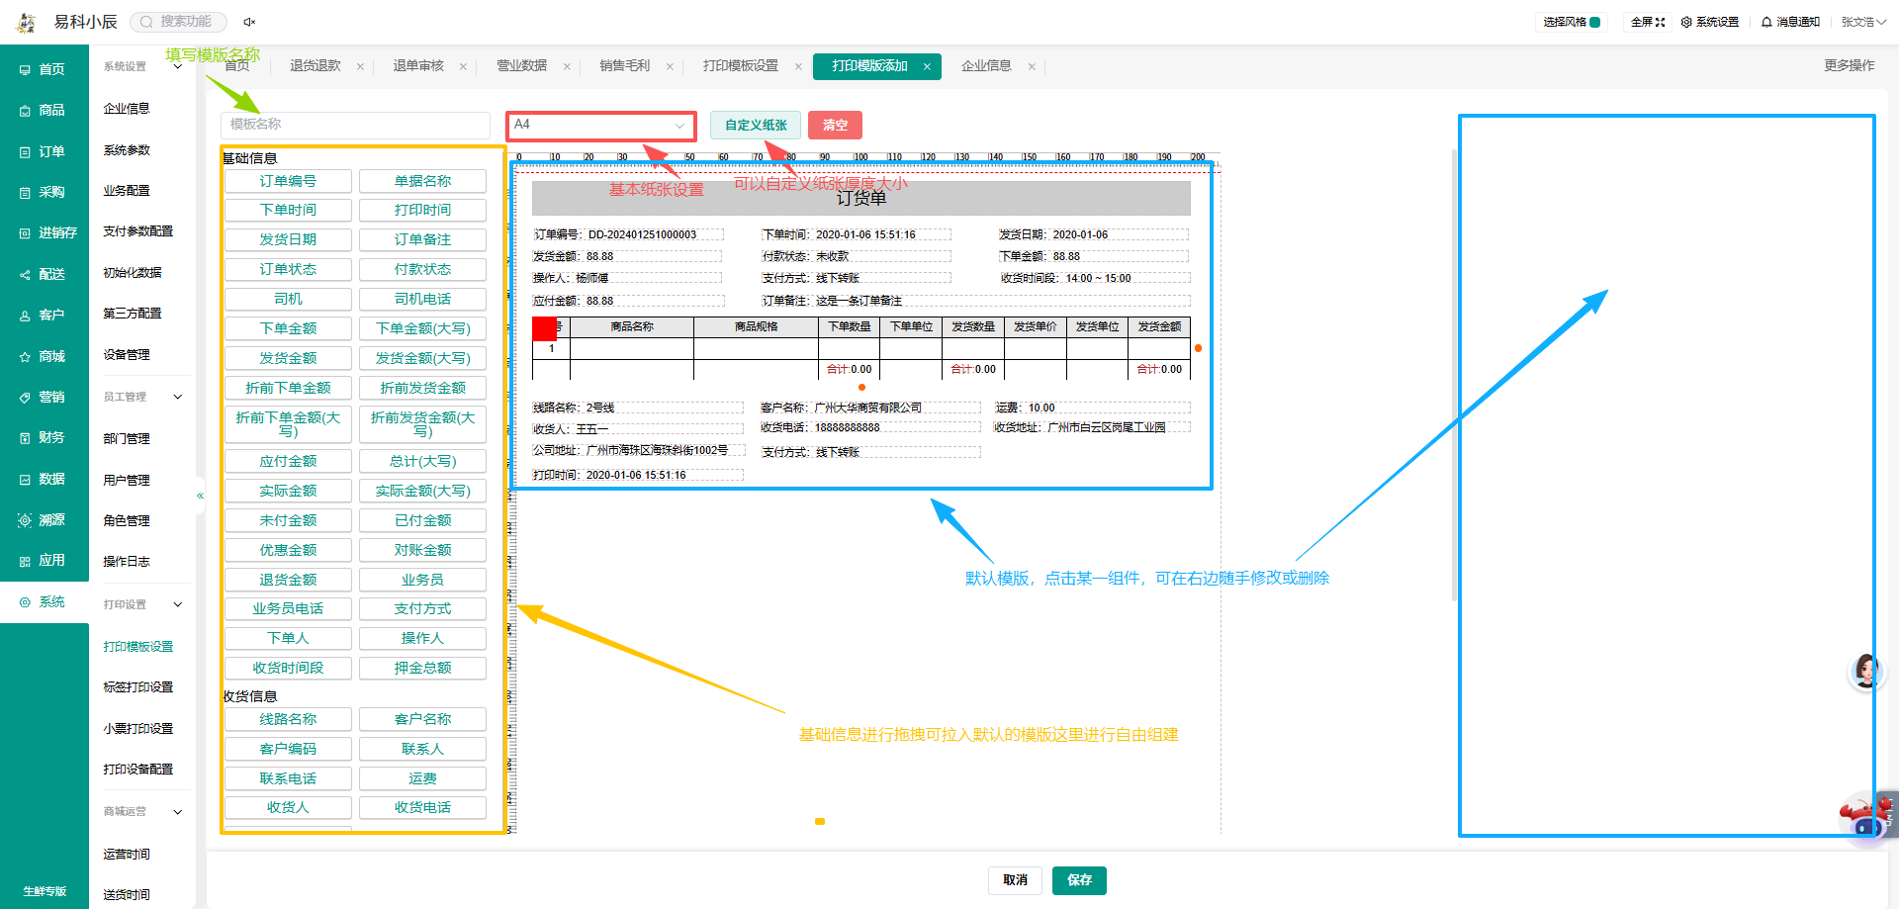Open the 应用 apps sidebar icon

click(x=25, y=561)
